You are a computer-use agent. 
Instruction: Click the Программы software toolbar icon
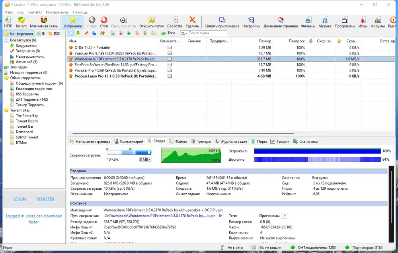(345, 22)
